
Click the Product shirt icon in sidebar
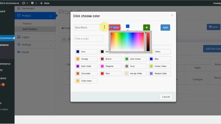(x=19, y=15)
